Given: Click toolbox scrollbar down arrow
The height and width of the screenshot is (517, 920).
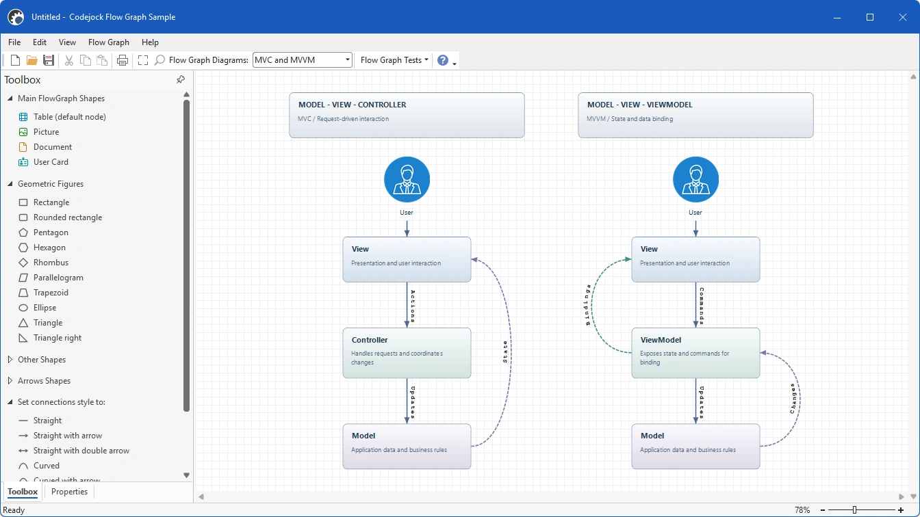Looking at the screenshot, I should (186, 475).
